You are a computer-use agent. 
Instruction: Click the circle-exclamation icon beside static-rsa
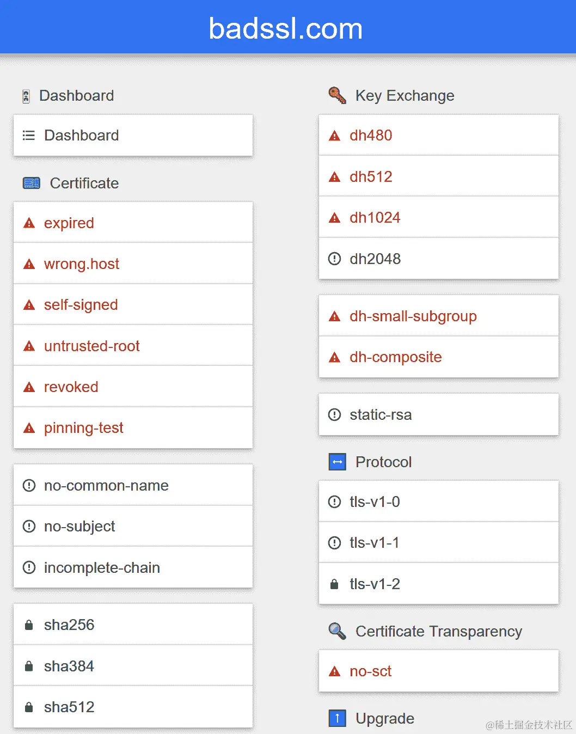point(335,415)
